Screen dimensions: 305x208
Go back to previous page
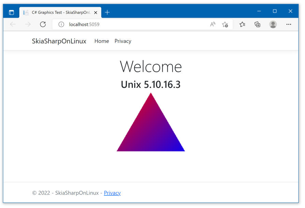coord(13,24)
